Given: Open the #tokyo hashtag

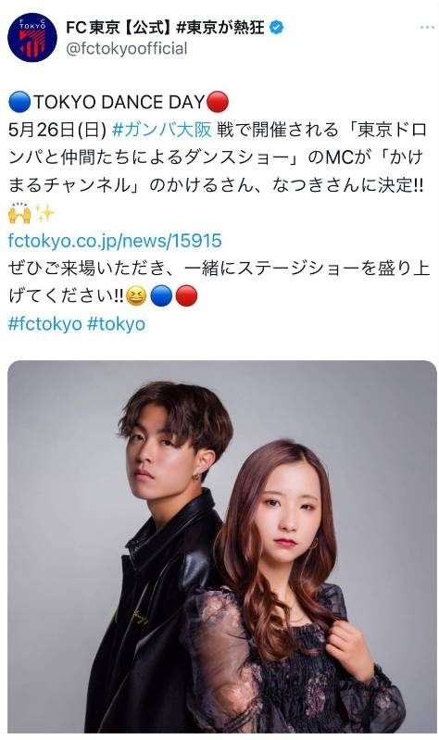Looking at the screenshot, I should click(117, 324).
